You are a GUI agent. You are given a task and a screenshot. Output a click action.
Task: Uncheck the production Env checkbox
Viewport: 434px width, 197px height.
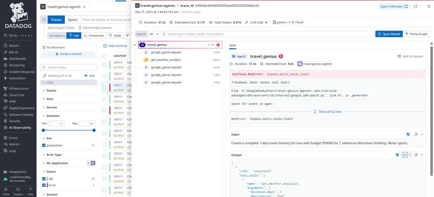[x=44, y=145]
